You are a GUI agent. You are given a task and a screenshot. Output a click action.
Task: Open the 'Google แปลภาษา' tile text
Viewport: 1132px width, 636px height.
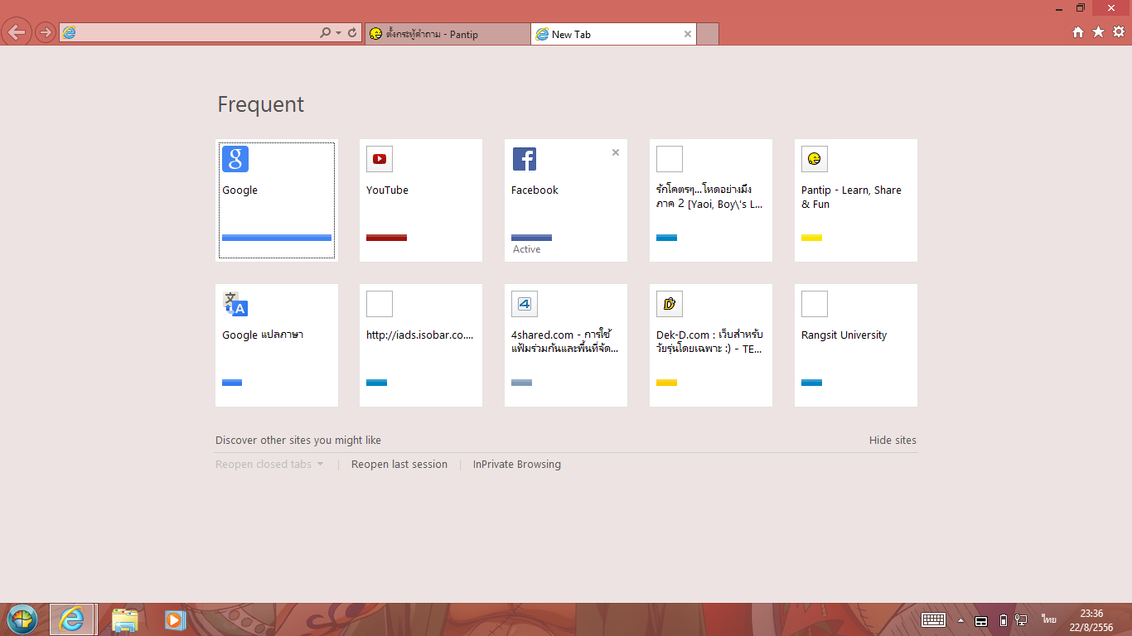click(x=263, y=335)
